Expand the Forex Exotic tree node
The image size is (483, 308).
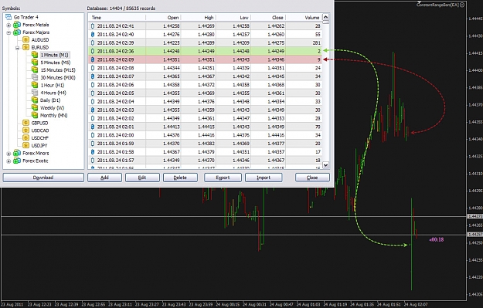tap(9, 161)
